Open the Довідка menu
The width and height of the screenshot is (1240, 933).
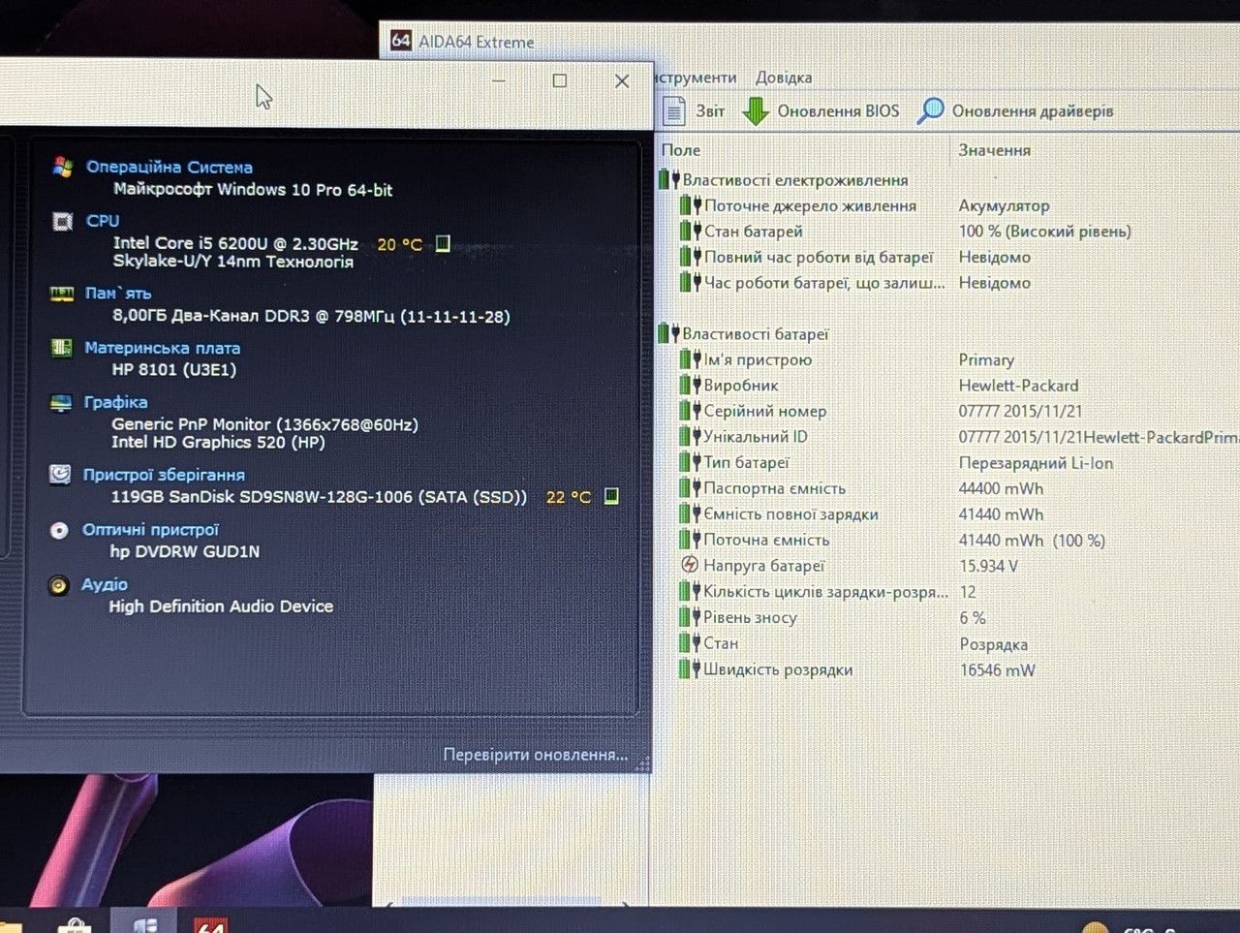tap(784, 78)
